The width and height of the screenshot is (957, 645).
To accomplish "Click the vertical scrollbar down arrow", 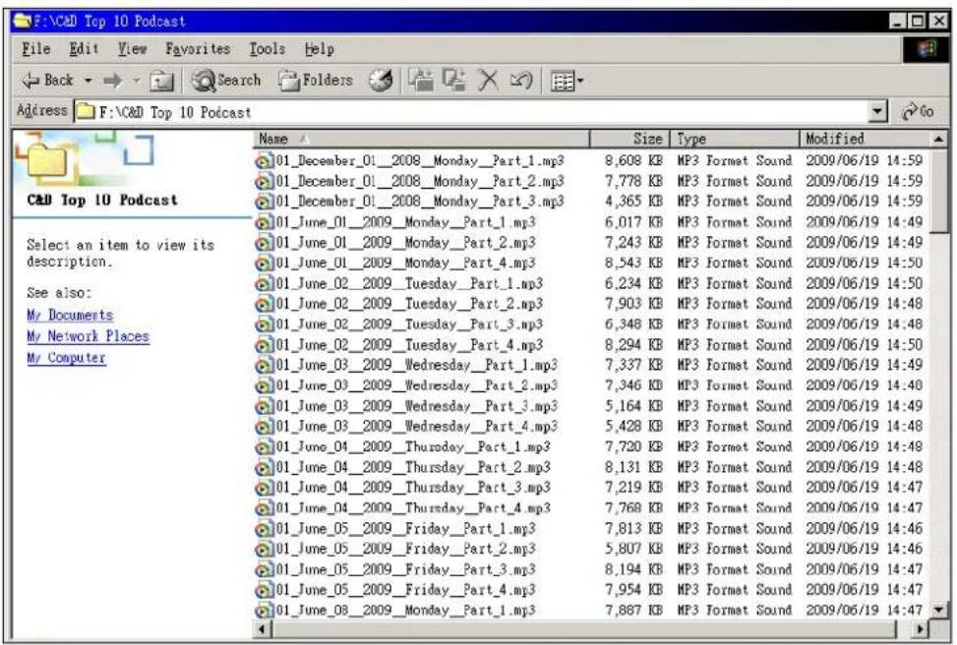I will point(940,609).
